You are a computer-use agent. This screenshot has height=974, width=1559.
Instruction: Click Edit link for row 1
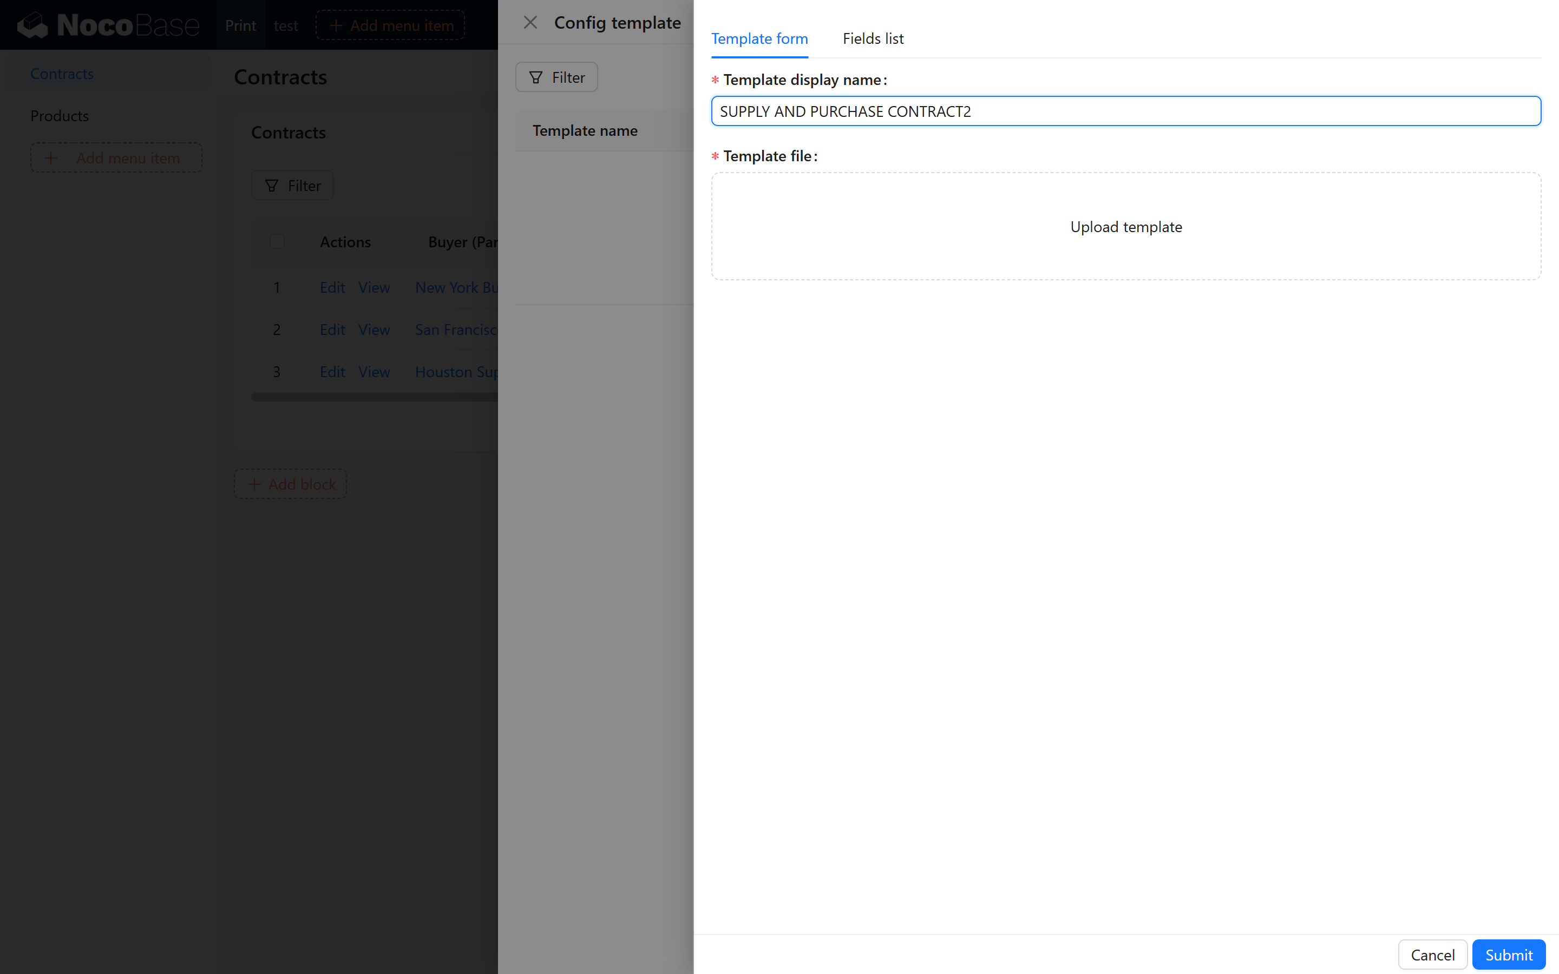coord(332,287)
